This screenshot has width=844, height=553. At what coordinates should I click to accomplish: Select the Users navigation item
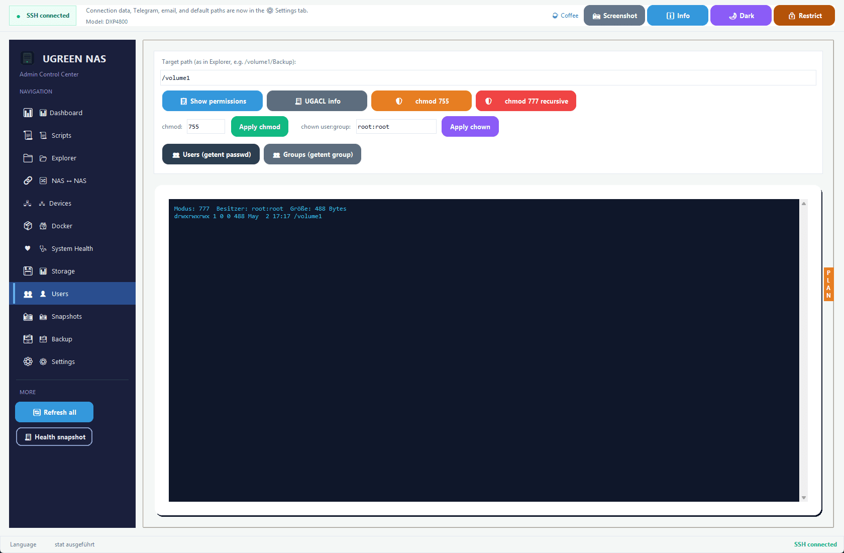click(72, 294)
